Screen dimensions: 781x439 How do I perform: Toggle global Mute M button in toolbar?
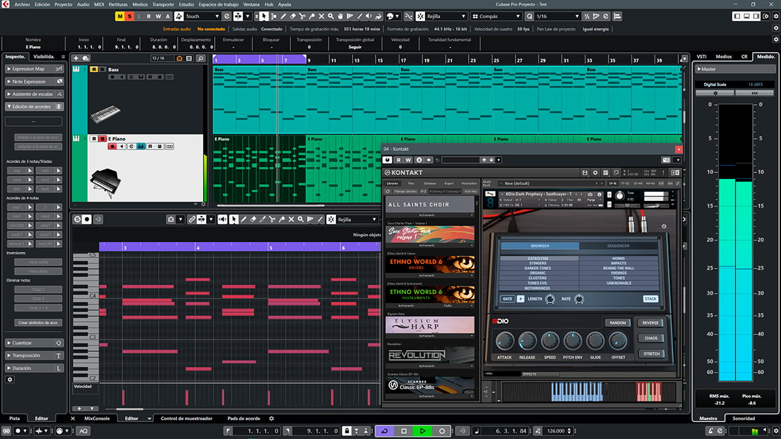point(120,16)
